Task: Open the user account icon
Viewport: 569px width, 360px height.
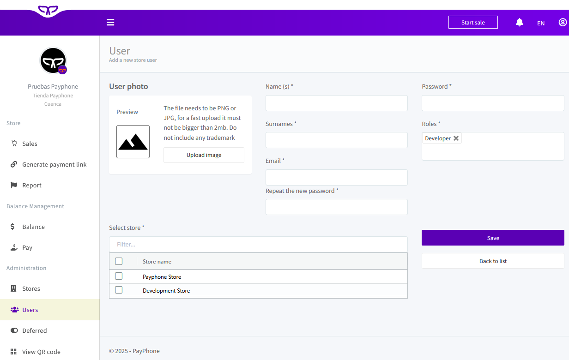Action: tap(563, 22)
